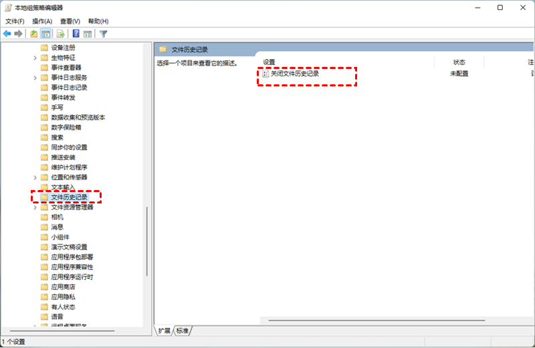Switch to the 标准 tab
This screenshot has width=535, height=348.
[x=183, y=331]
